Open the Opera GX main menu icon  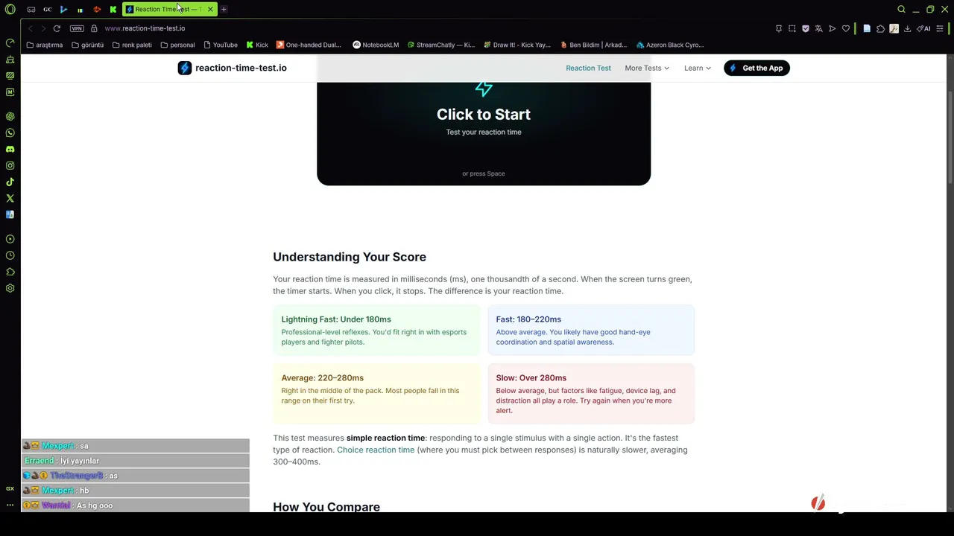(10, 9)
